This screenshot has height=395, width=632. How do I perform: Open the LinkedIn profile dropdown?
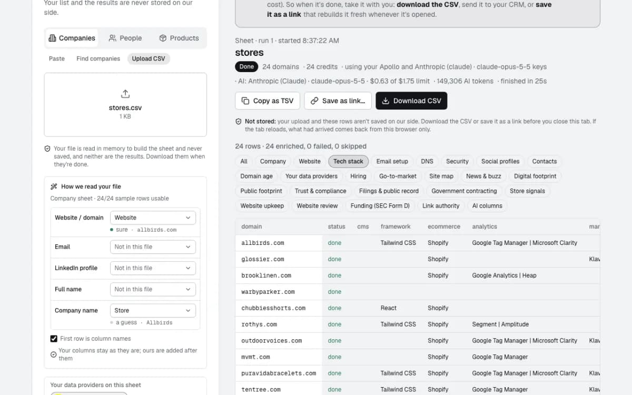153,268
